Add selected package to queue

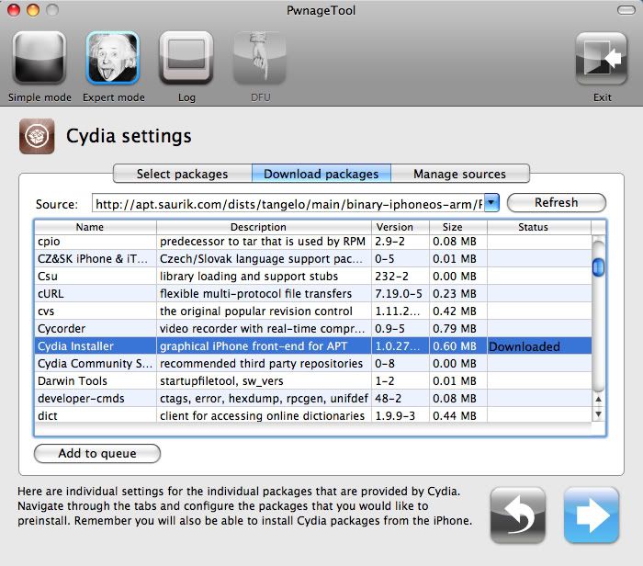pyautogui.click(x=97, y=454)
